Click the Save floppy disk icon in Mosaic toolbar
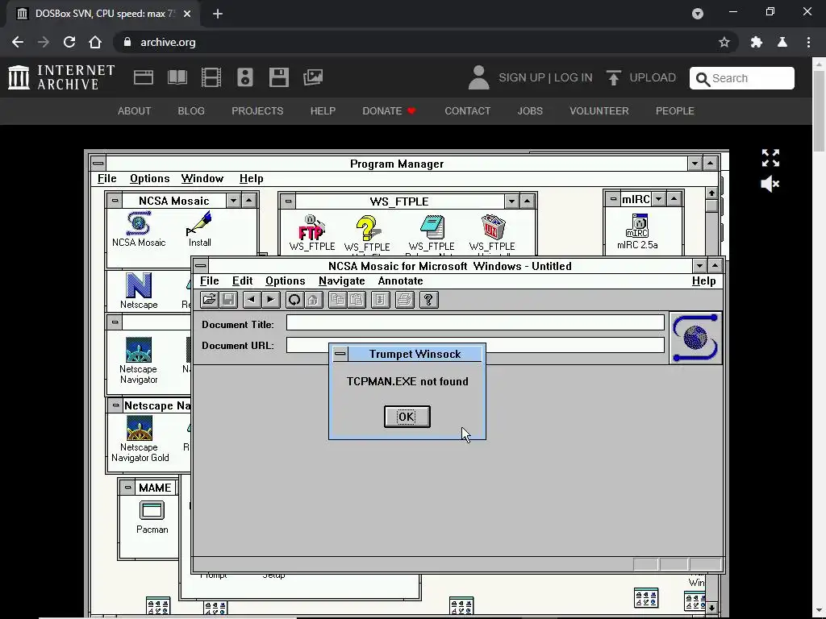Screen dimensions: 826x619 click(x=228, y=300)
